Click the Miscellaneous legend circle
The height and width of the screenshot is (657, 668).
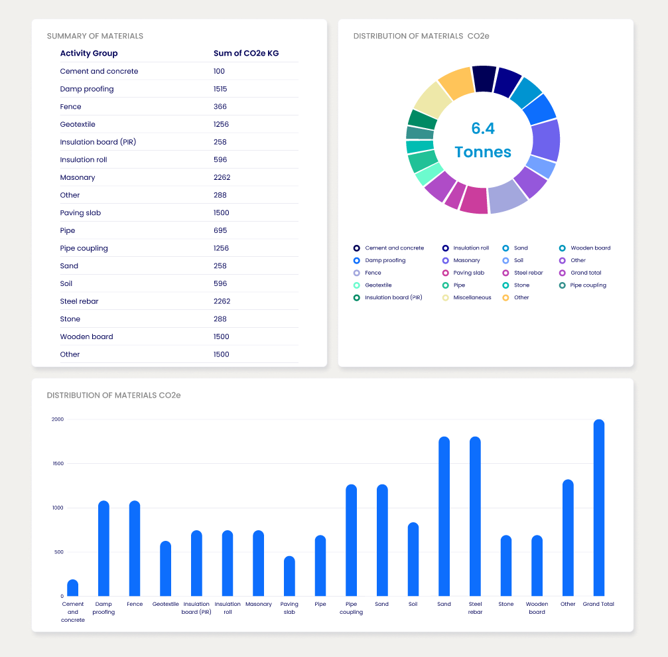446,298
